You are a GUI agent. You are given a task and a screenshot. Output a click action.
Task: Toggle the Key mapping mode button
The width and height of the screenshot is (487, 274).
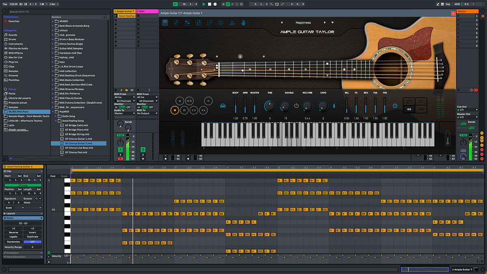coord(448,4)
